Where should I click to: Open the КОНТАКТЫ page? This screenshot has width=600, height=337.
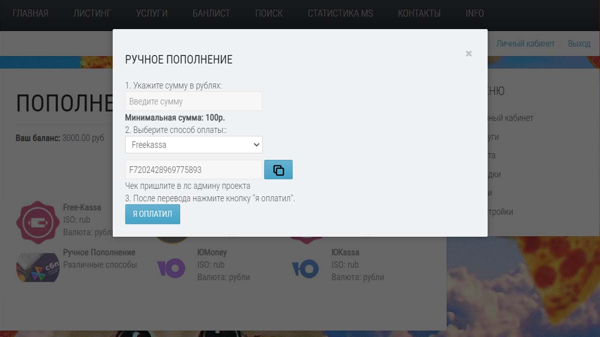[419, 14]
